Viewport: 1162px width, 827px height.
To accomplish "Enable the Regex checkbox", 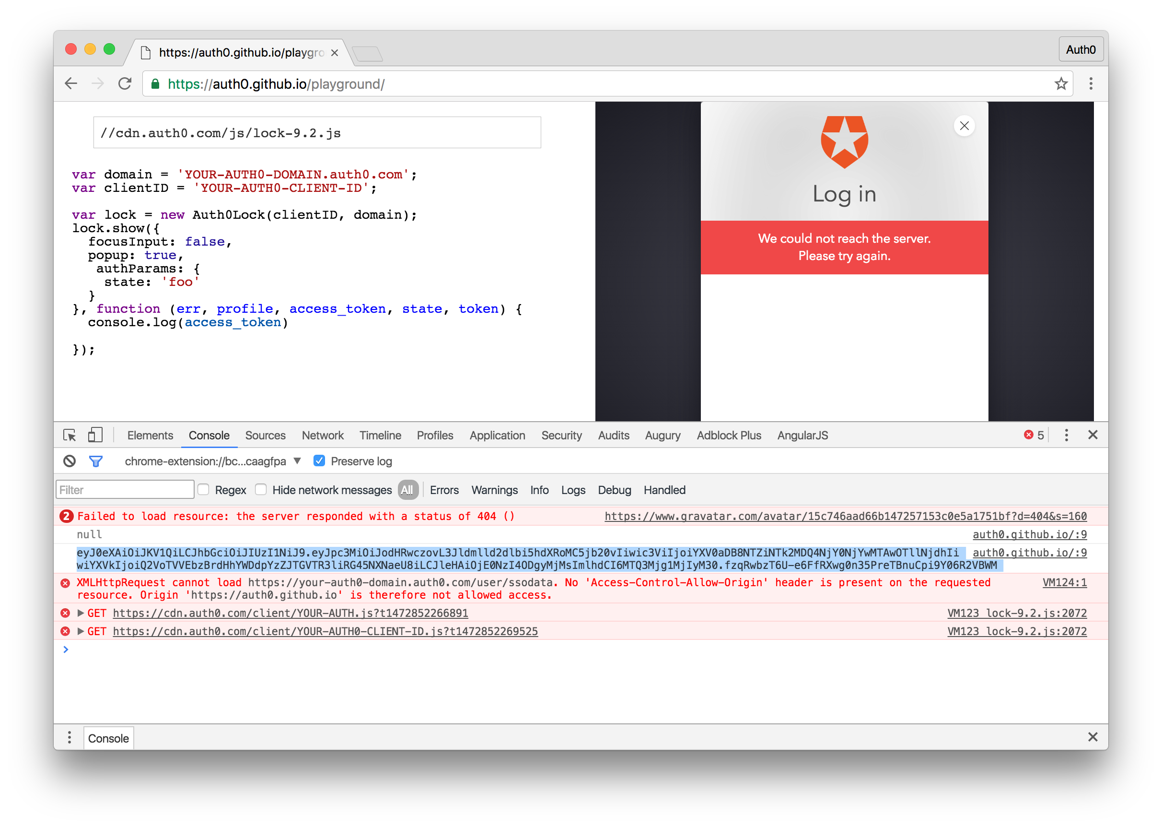I will tap(204, 490).
